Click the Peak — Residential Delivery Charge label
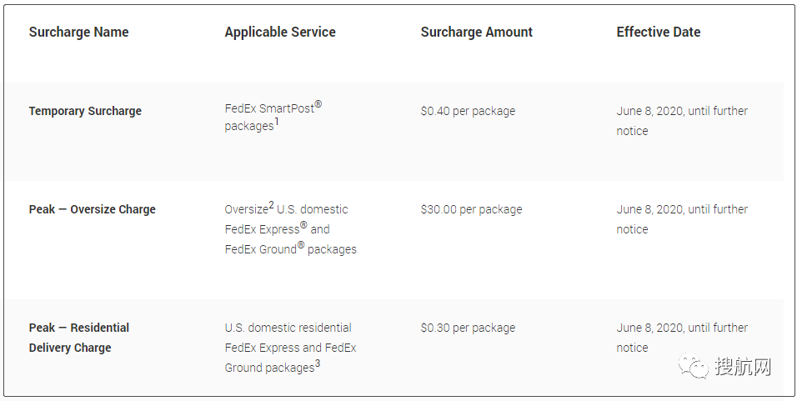797x401 pixels. tap(78, 338)
